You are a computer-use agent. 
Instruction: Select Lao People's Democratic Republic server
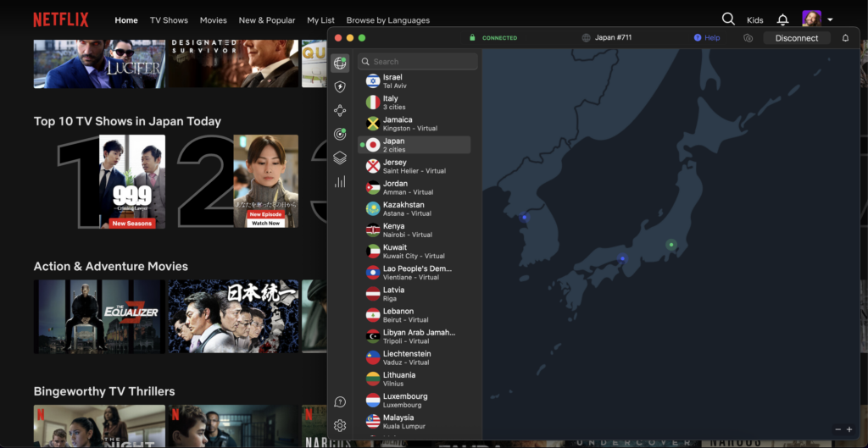coord(414,273)
